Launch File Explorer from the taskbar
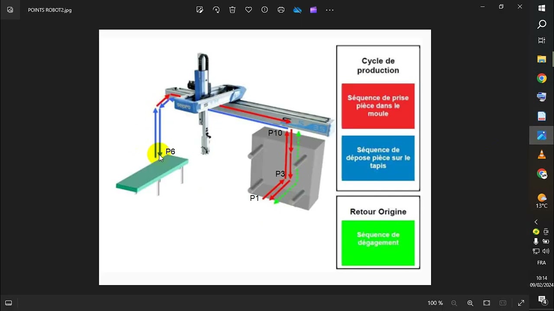This screenshot has height=311, width=554. tap(541, 59)
